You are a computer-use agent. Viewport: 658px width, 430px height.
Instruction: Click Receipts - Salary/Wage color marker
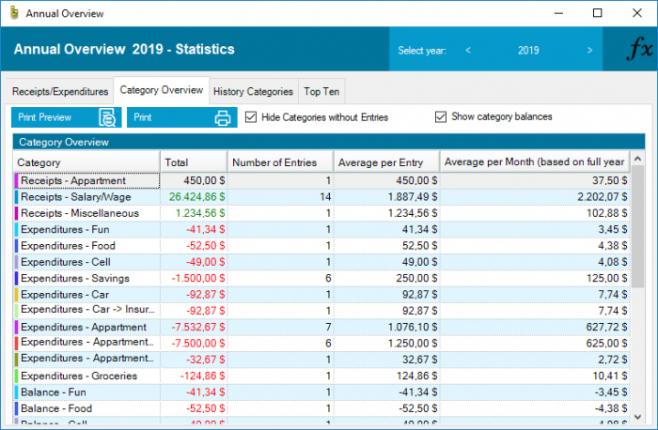point(16,197)
